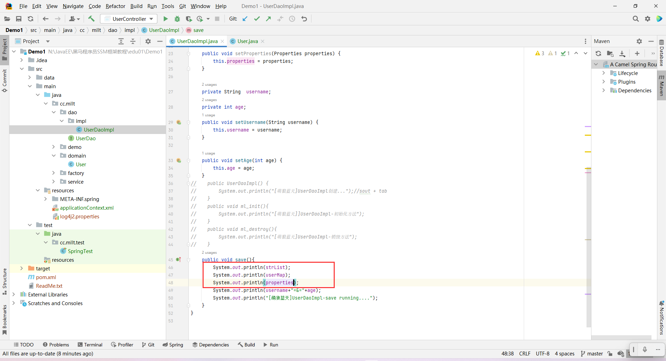This screenshot has height=361, width=666.
Task: Click the Git commit checkmark icon
Action: click(257, 19)
